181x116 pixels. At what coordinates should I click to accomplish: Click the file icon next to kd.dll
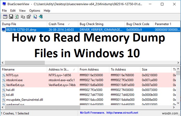(4, 95)
